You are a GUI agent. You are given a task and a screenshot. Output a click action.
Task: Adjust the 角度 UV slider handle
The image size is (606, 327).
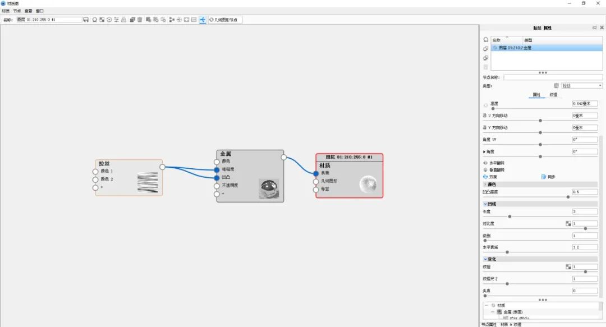(540, 145)
